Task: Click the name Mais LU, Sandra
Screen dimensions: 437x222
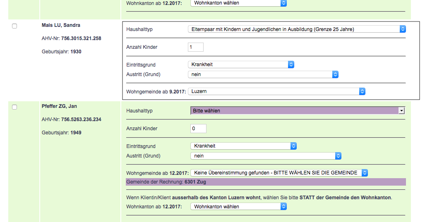Action: pyautogui.click(x=61, y=25)
